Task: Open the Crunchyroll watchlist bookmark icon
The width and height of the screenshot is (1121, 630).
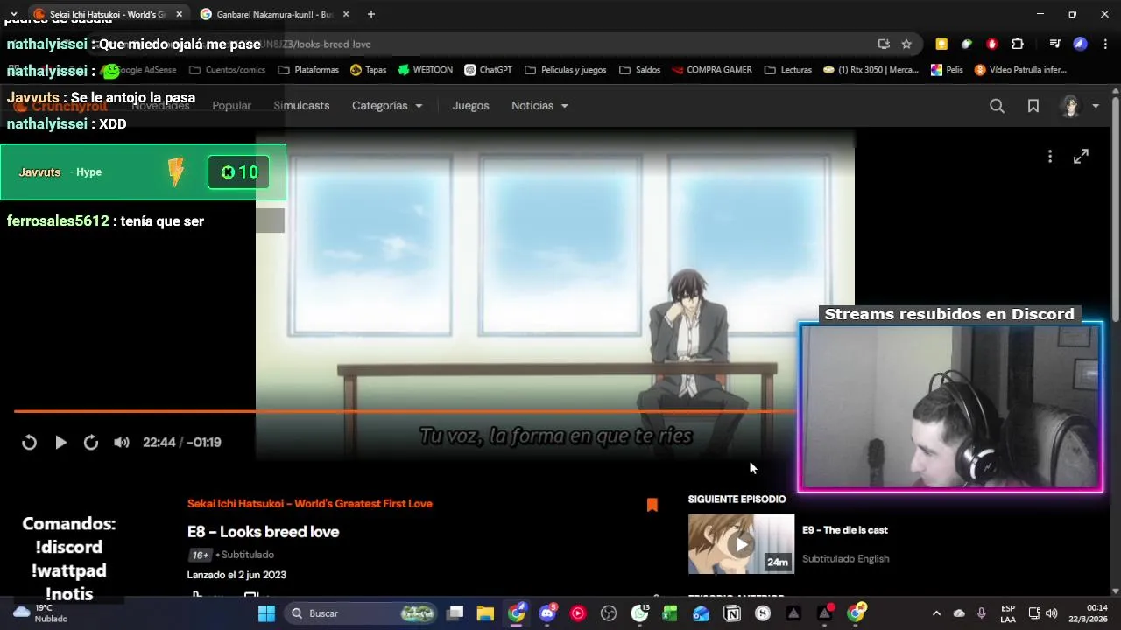Action: [x=1033, y=106]
